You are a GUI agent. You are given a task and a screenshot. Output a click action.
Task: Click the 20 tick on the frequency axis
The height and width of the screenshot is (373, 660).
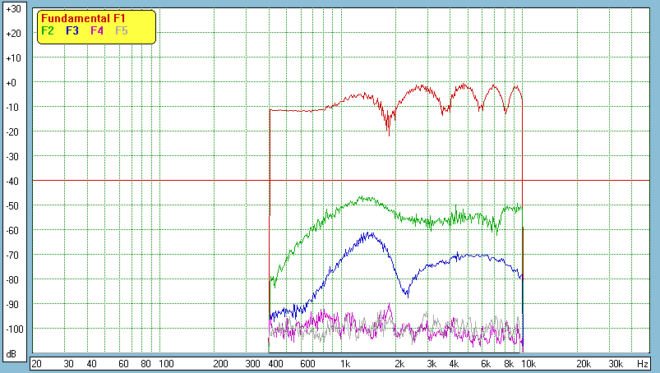[x=36, y=363]
